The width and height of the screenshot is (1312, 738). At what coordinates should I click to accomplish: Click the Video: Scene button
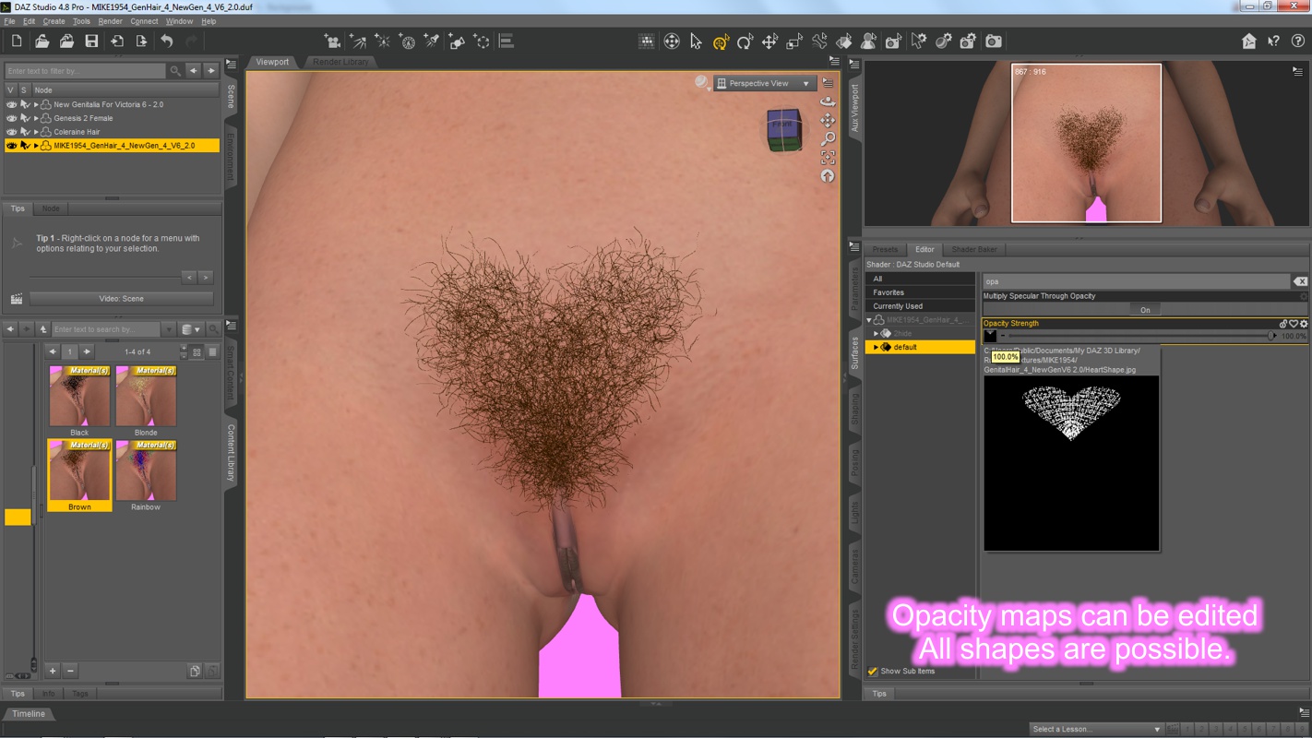tap(121, 299)
